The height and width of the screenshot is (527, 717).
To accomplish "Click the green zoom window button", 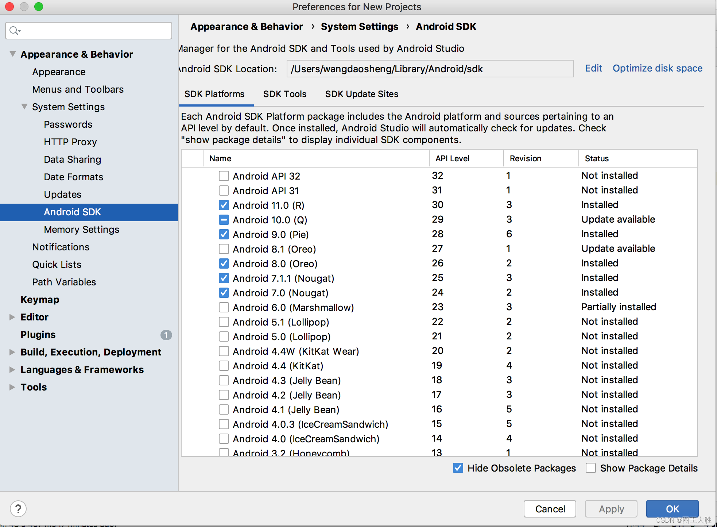I will pyautogui.click(x=39, y=7).
